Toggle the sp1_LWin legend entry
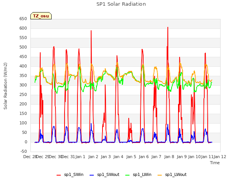This screenshot has height=182, width=243. coord(138,175)
